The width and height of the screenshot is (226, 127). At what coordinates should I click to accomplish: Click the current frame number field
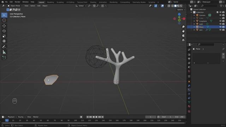[150, 117]
